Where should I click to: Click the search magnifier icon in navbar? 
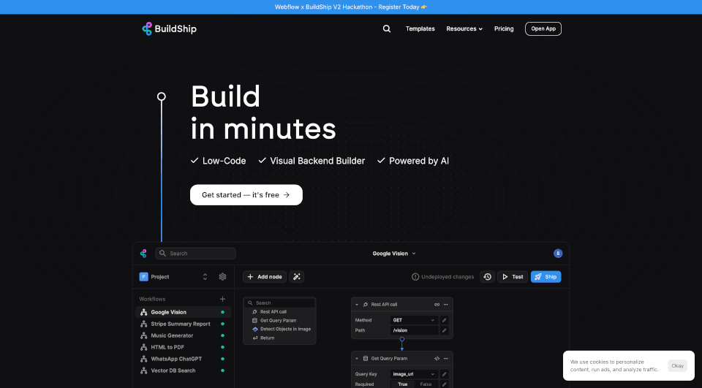(x=386, y=29)
